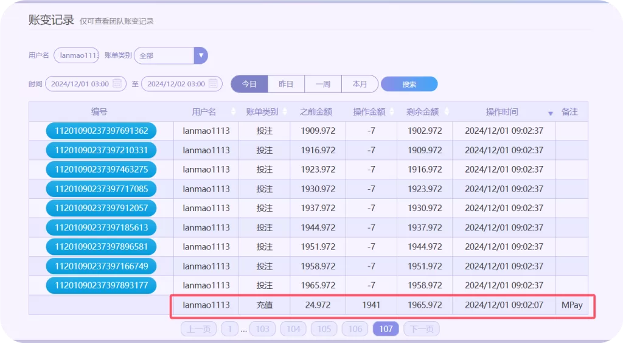Sort by 操作金额 column arrows
623x343 pixels.
tap(391, 112)
